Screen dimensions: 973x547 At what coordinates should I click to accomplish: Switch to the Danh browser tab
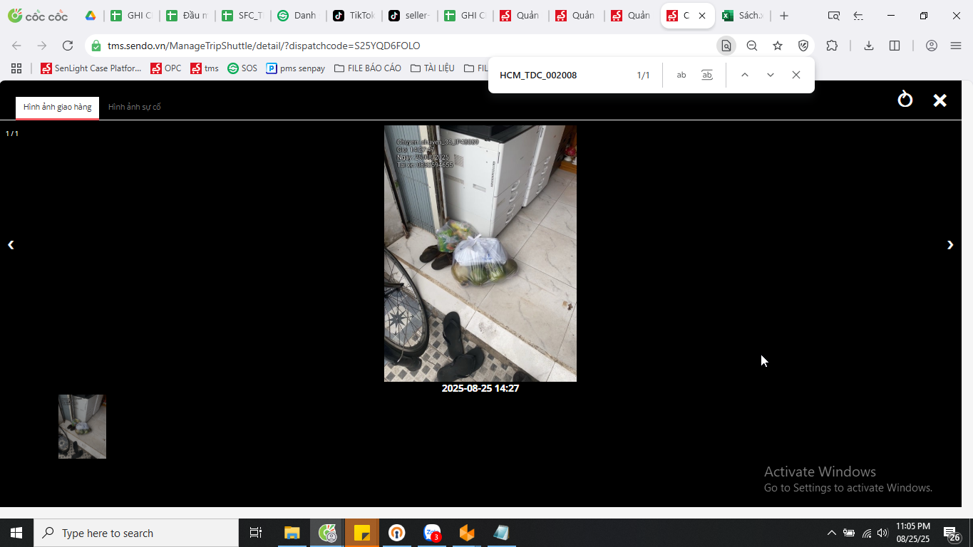click(x=299, y=16)
